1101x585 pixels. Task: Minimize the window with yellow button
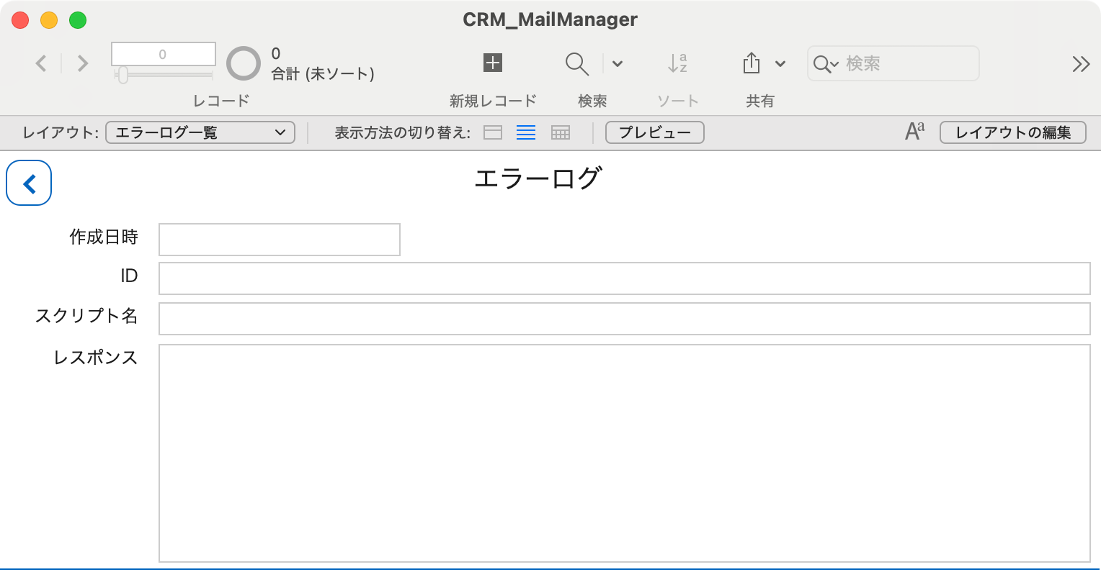(49, 20)
